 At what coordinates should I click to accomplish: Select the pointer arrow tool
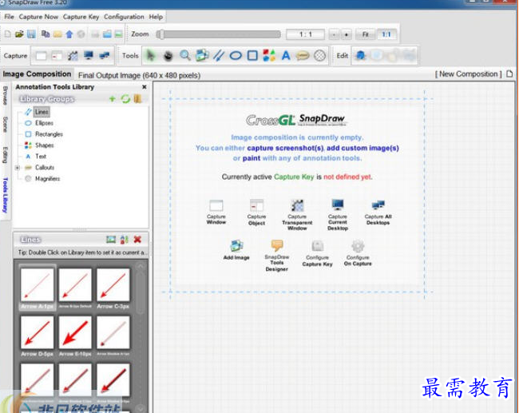[x=151, y=55]
